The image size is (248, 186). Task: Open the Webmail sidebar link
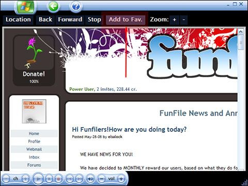(34, 149)
